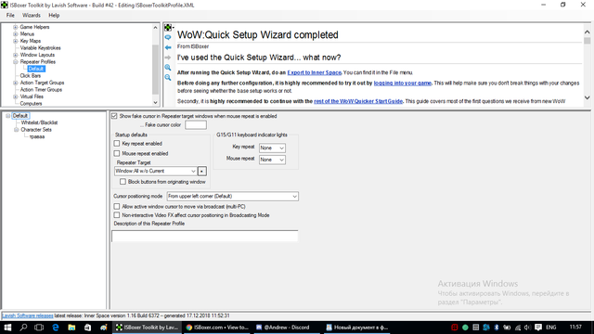The image size is (594, 334).
Task: Launch Microsoft Edge from the taskbar
Action: coord(56,328)
